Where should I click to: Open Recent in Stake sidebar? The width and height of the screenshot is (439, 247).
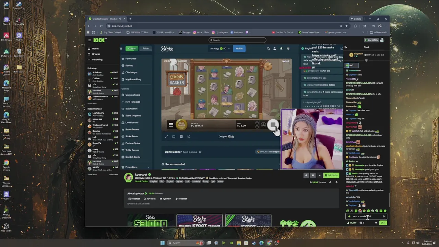(x=129, y=66)
